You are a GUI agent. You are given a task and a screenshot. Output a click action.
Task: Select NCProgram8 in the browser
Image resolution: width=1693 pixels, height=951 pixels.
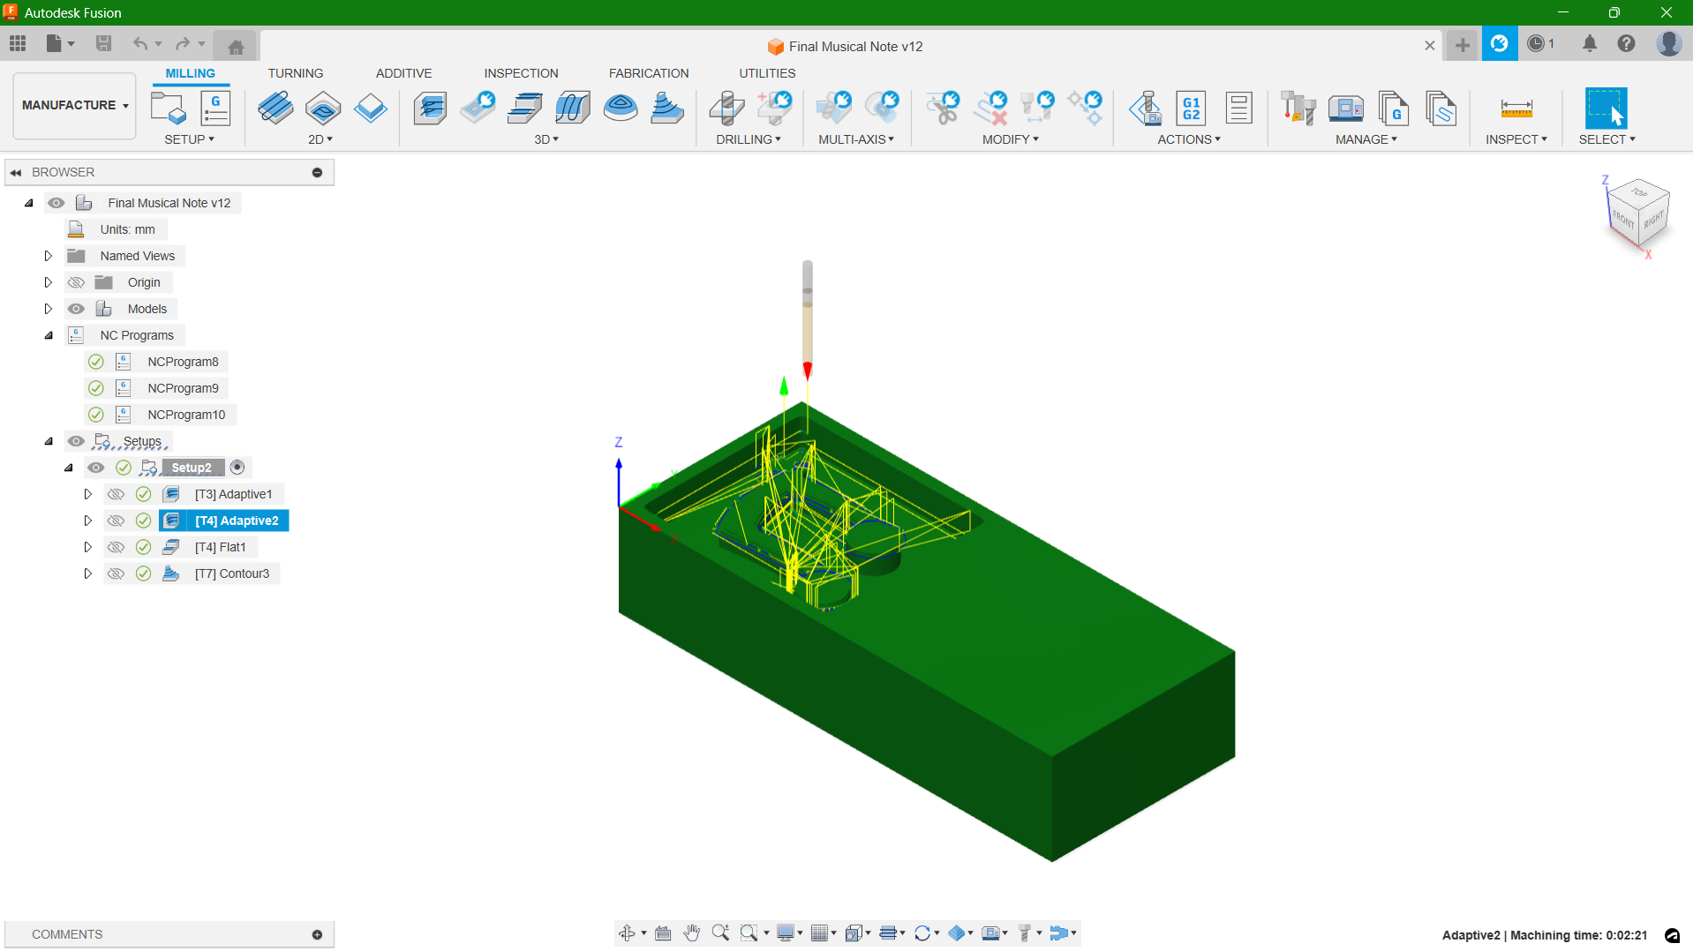[x=183, y=362]
